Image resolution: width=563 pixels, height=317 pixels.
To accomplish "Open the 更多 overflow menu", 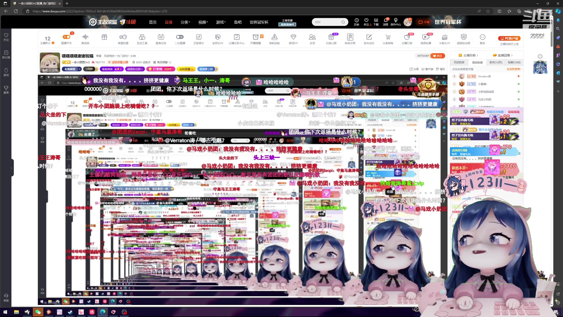I will coord(482,38).
